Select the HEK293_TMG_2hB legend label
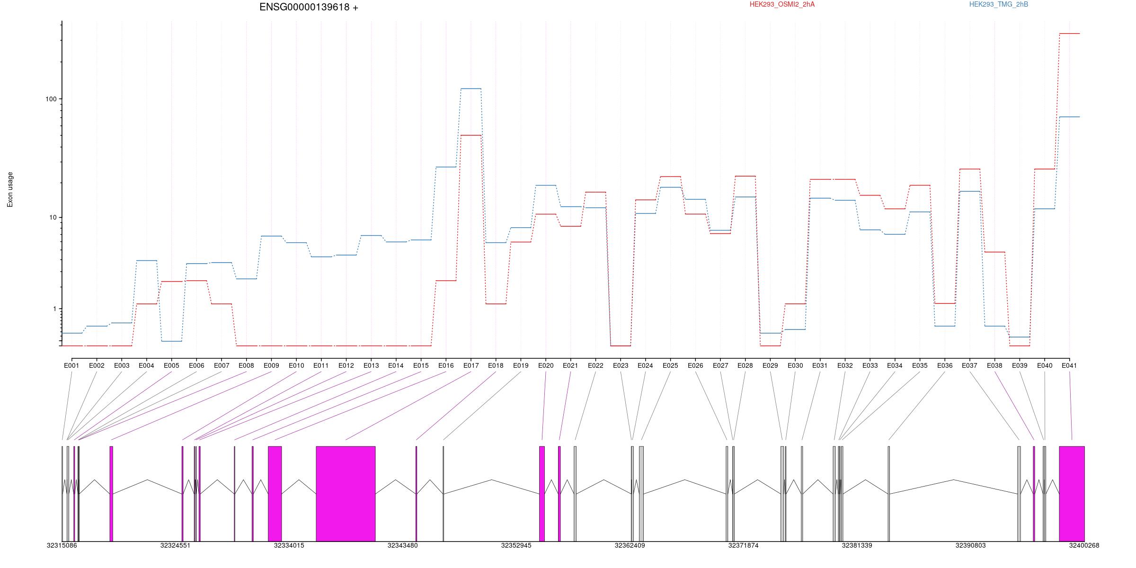1136x568 pixels. click(999, 4)
